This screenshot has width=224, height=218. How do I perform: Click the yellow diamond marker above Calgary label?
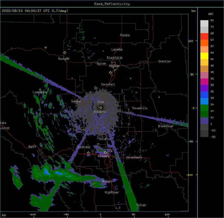[x=105, y=152]
